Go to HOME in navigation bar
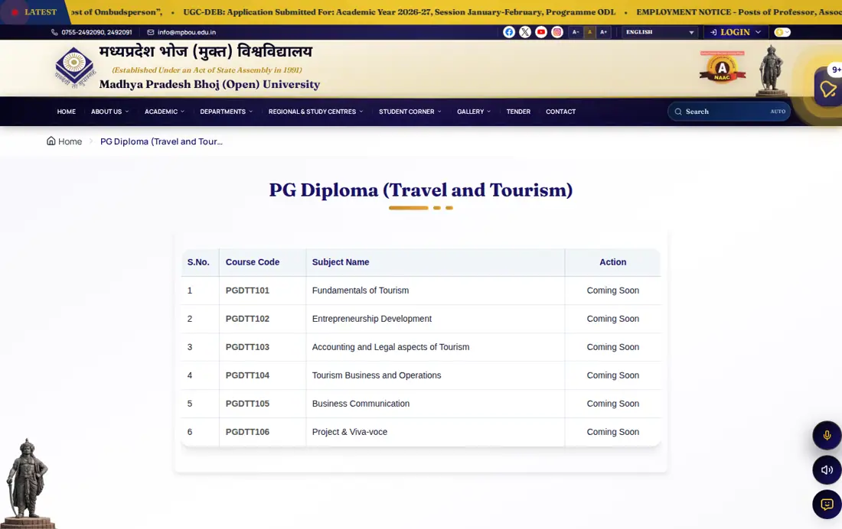 [67, 112]
